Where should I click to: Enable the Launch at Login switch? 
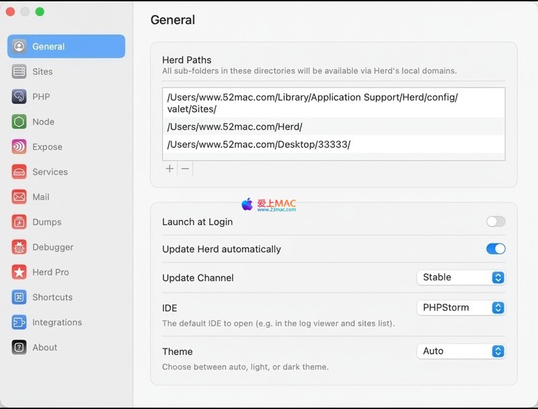coord(496,221)
